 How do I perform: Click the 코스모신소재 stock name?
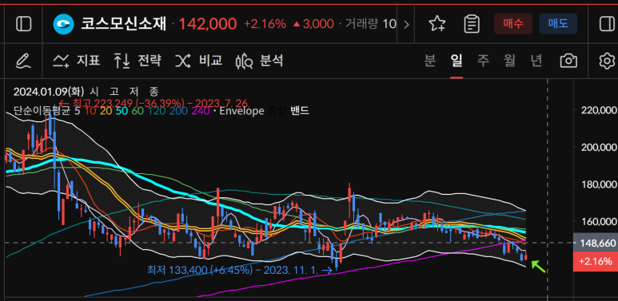point(124,25)
